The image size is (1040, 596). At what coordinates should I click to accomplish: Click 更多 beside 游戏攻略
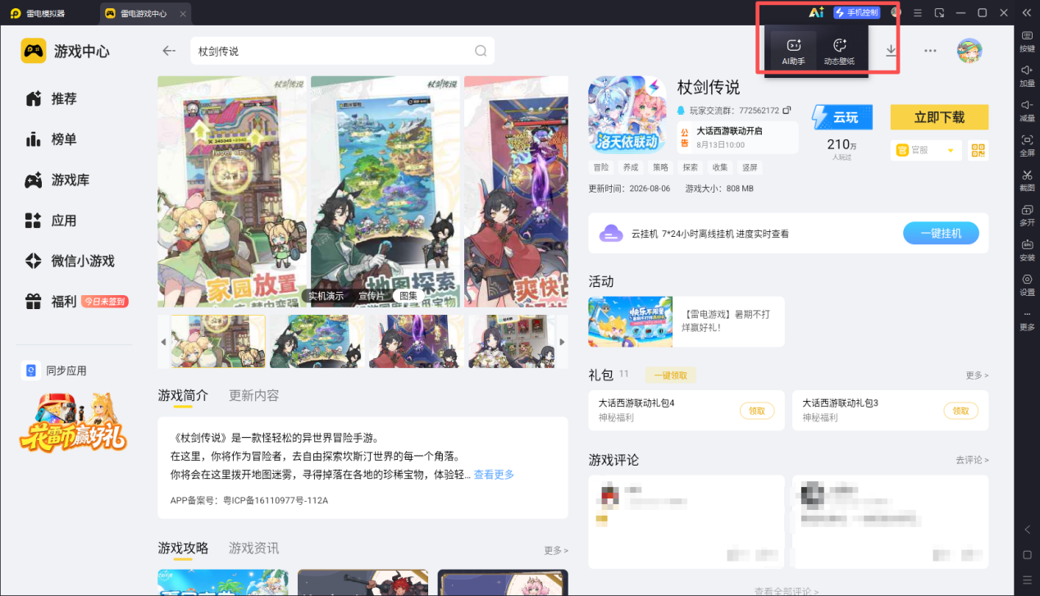coord(555,550)
